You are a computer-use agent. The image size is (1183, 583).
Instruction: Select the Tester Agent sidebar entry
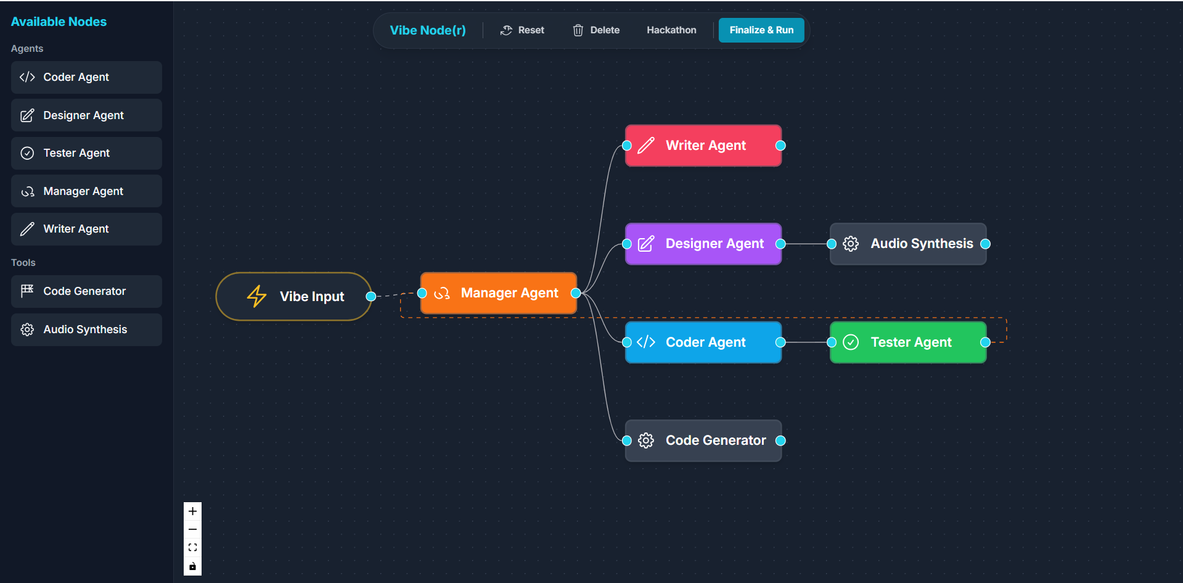(x=86, y=152)
